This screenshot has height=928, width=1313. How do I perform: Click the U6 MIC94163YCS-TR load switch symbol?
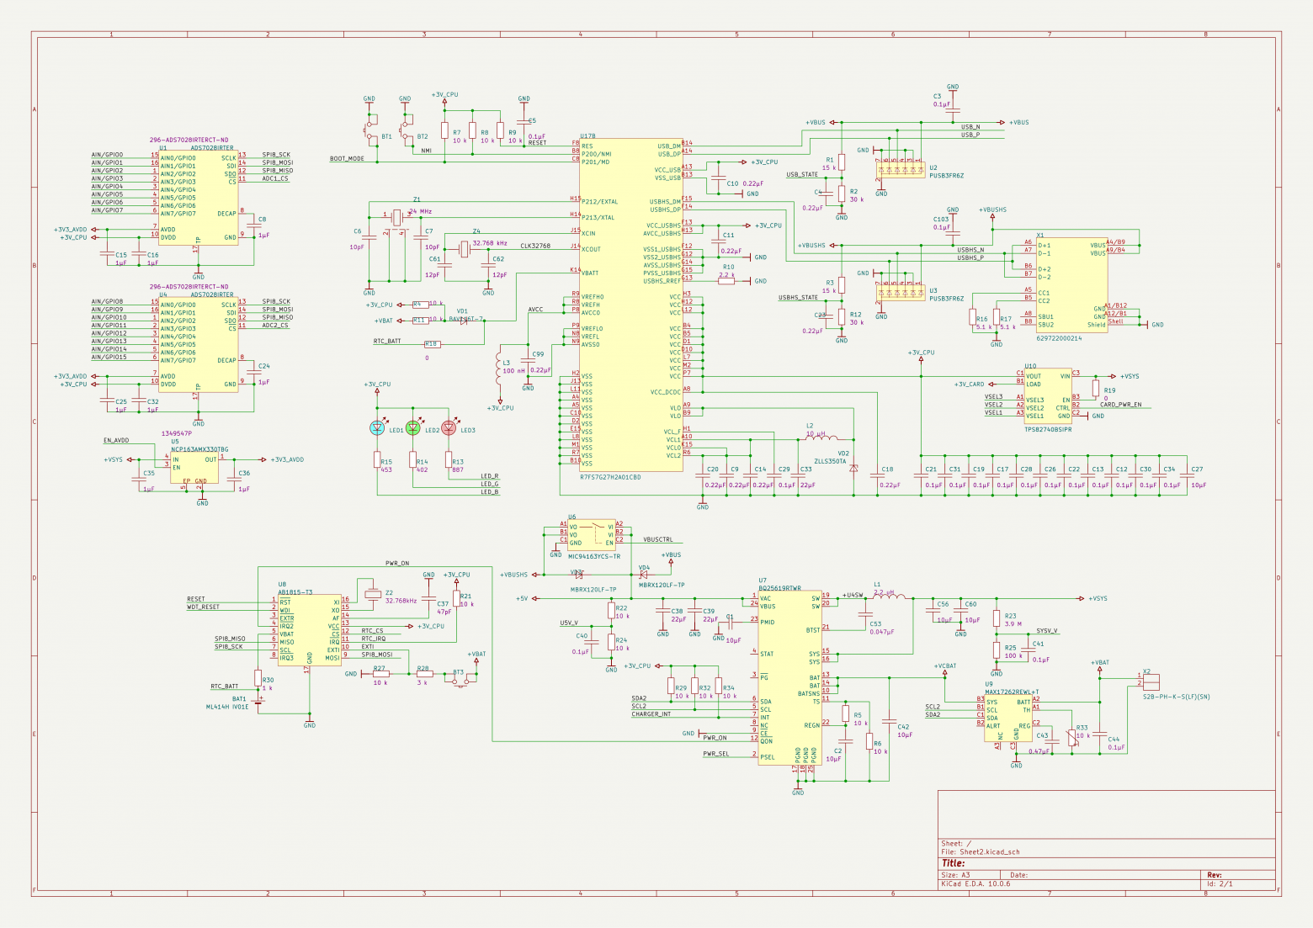tap(592, 535)
